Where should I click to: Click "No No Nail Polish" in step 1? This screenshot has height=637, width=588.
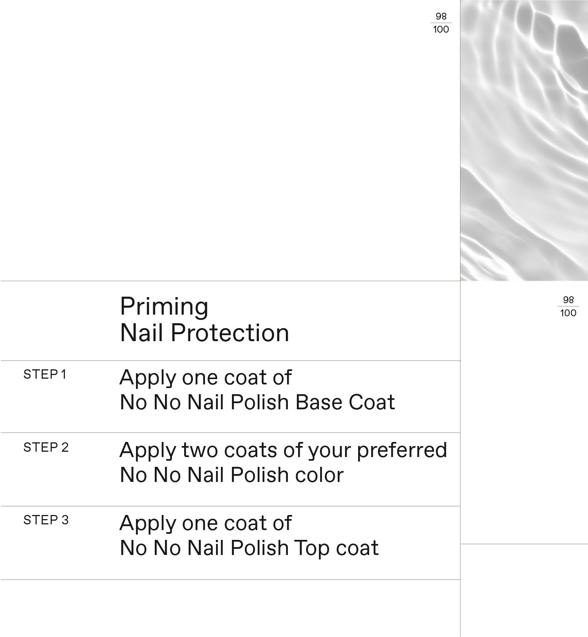(204, 402)
